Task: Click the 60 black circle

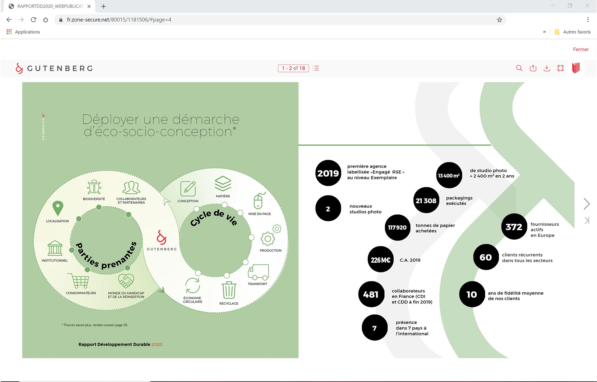Action: pyautogui.click(x=486, y=257)
